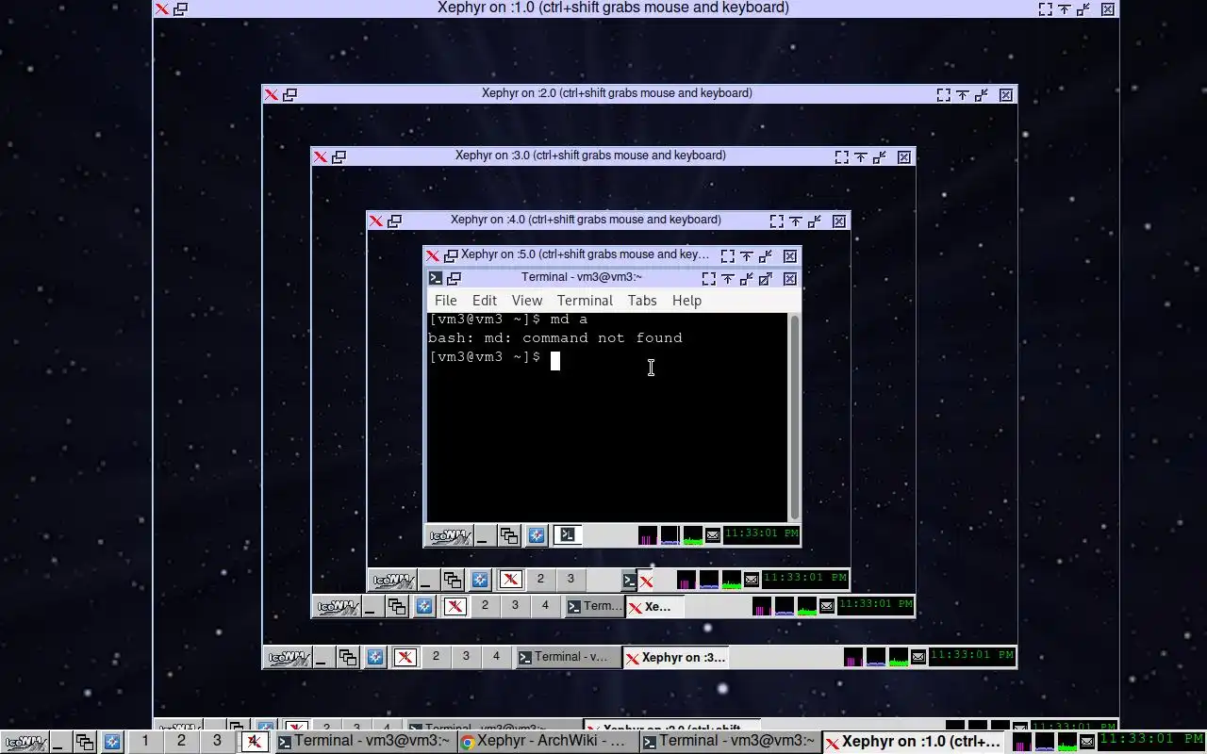Screen dimensions: 1207x754
Task: Select 'Terminal - v...' task in the Xephyr :2.0 taskbar
Action: coord(567,657)
